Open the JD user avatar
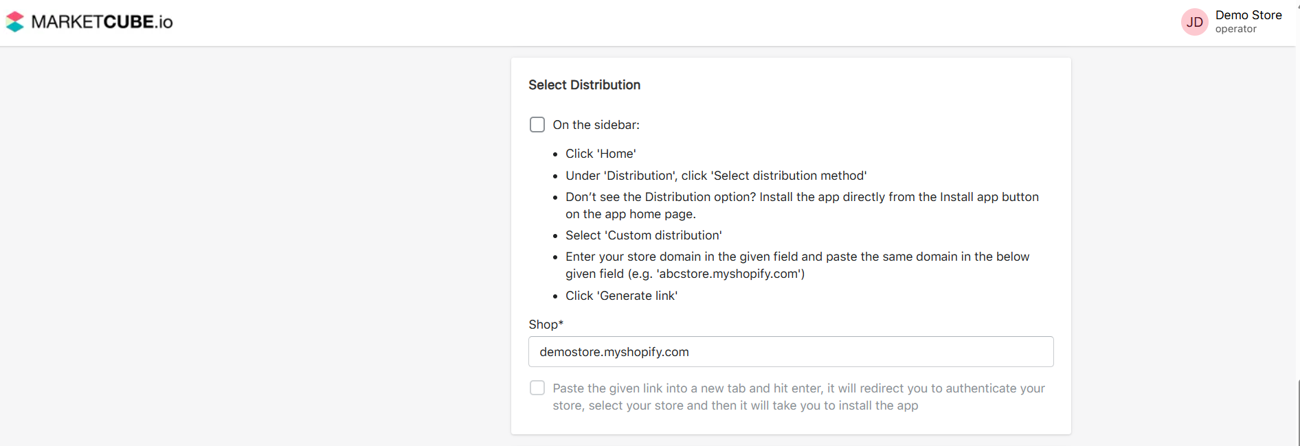Screen dimensions: 1300x446 pos(1194,22)
